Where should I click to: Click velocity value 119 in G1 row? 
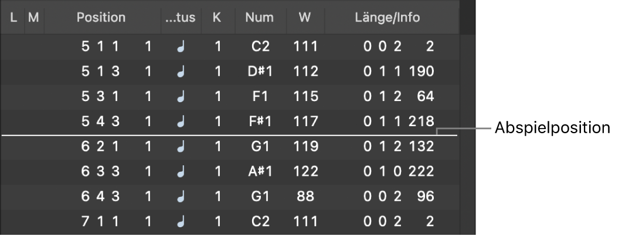[x=306, y=147]
